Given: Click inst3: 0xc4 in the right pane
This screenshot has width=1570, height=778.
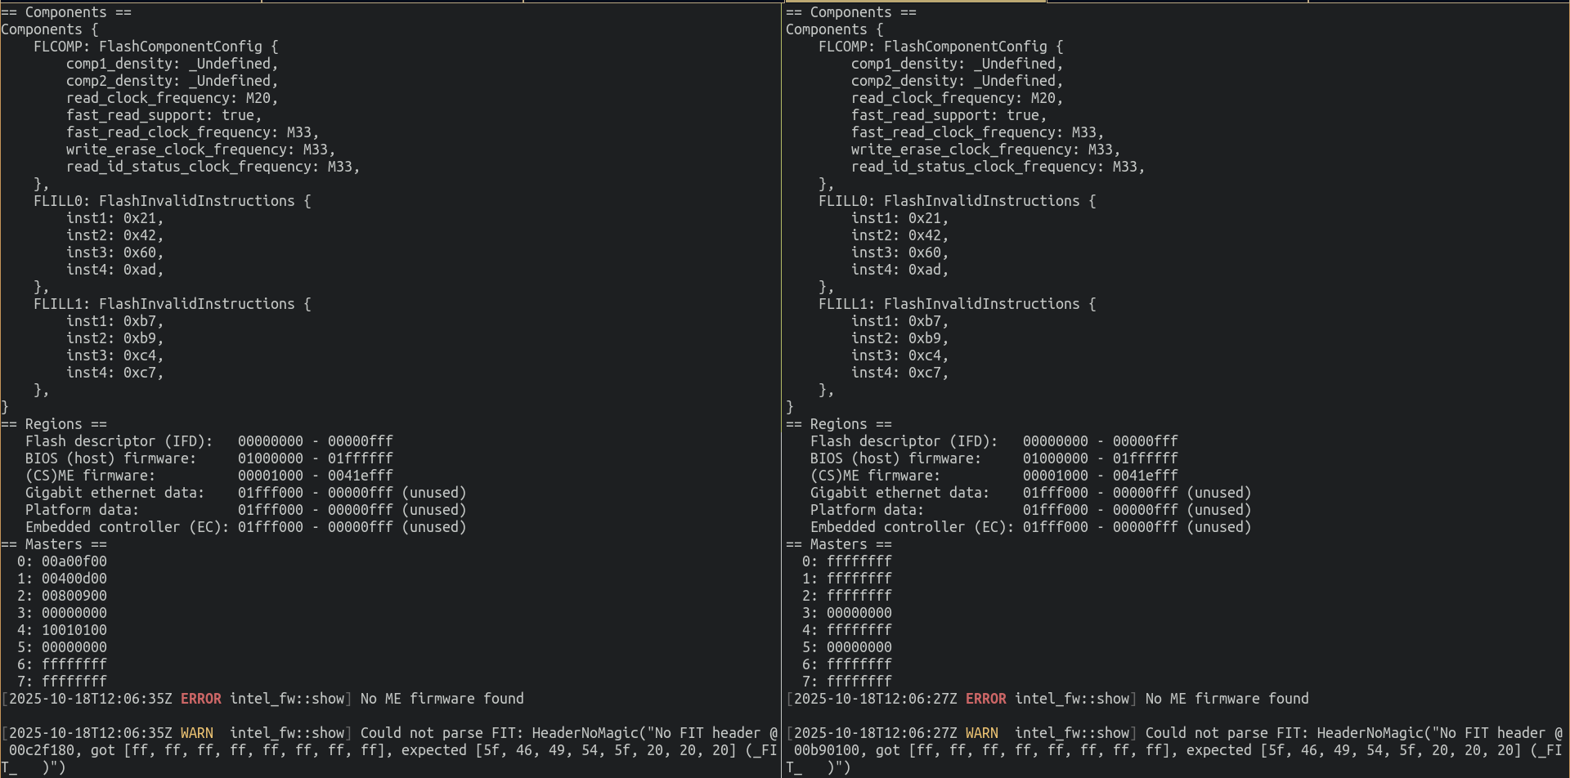Looking at the screenshot, I should (x=899, y=355).
